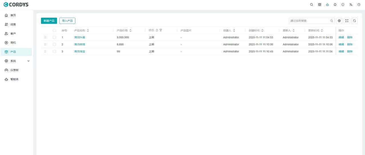Grab the drag handle of row 2
The image size is (365, 155).
pos(45,44)
